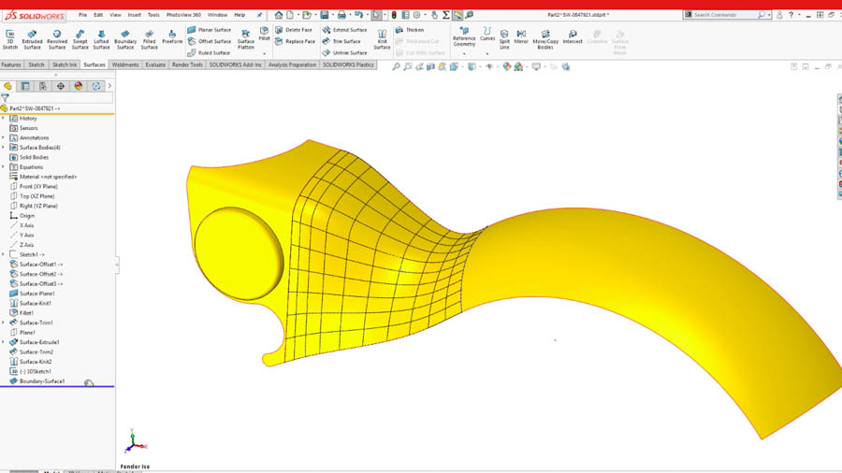The width and height of the screenshot is (842, 473).
Task: Open the DisplayManager color ball tab
Action: (x=79, y=86)
